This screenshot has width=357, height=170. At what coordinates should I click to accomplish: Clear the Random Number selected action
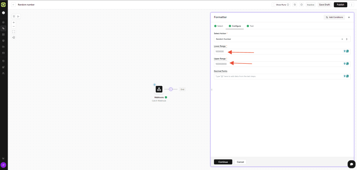coord(342,39)
